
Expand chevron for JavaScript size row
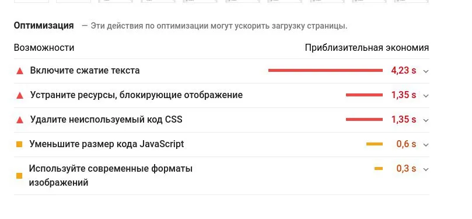point(426,145)
